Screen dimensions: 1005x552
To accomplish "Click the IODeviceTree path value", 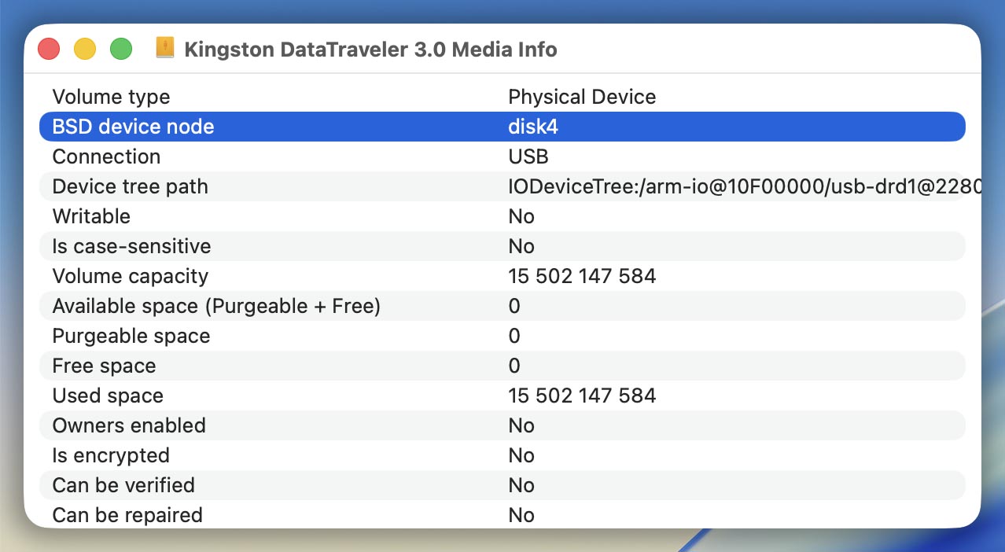I will click(745, 186).
